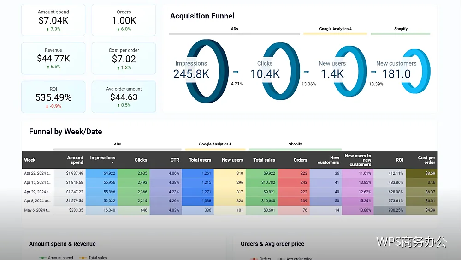
Task: Select the Revenue scorecard
Action: (x=53, y=58)
